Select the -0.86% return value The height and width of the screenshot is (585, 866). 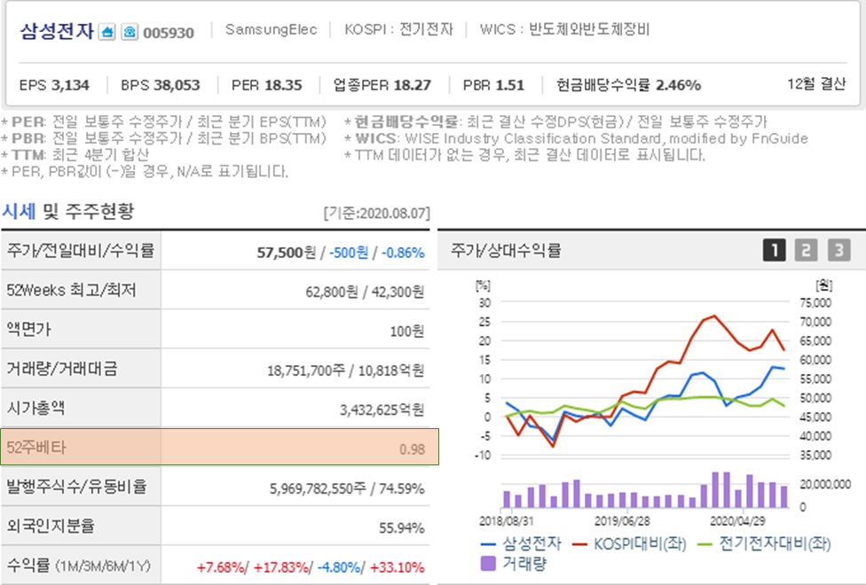coord(403,253)
